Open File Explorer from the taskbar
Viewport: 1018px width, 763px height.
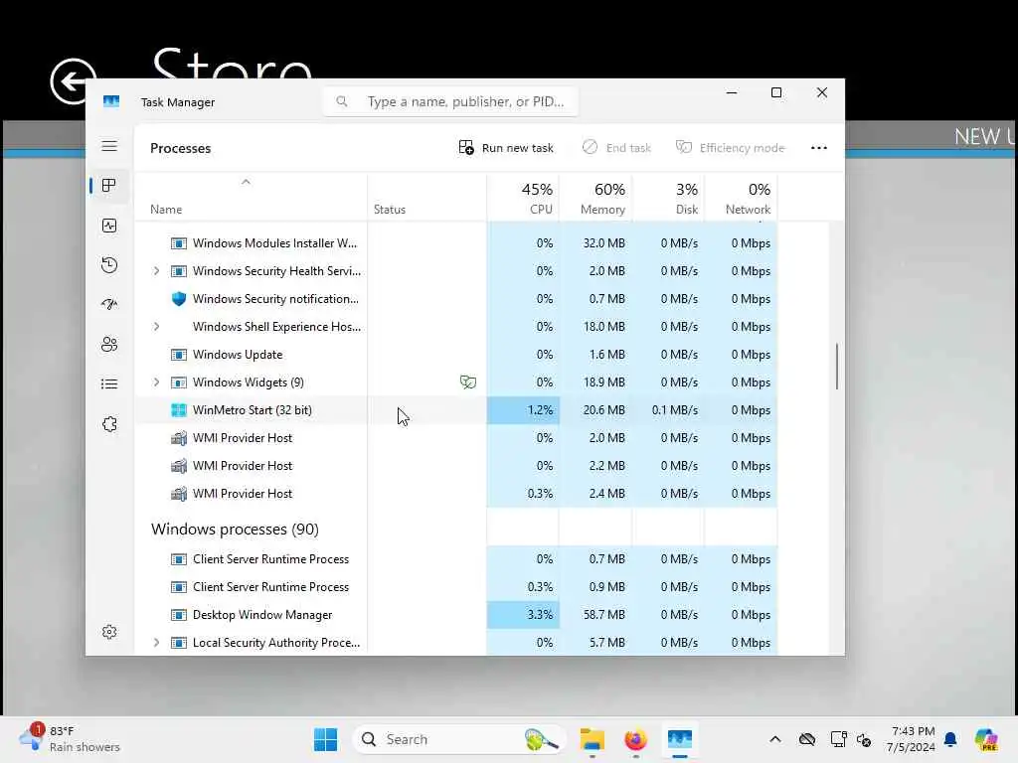point(593,739)
